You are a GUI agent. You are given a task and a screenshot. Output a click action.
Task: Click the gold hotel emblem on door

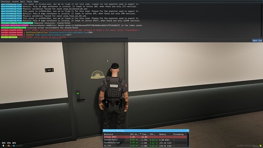click(x=98, y=75)
